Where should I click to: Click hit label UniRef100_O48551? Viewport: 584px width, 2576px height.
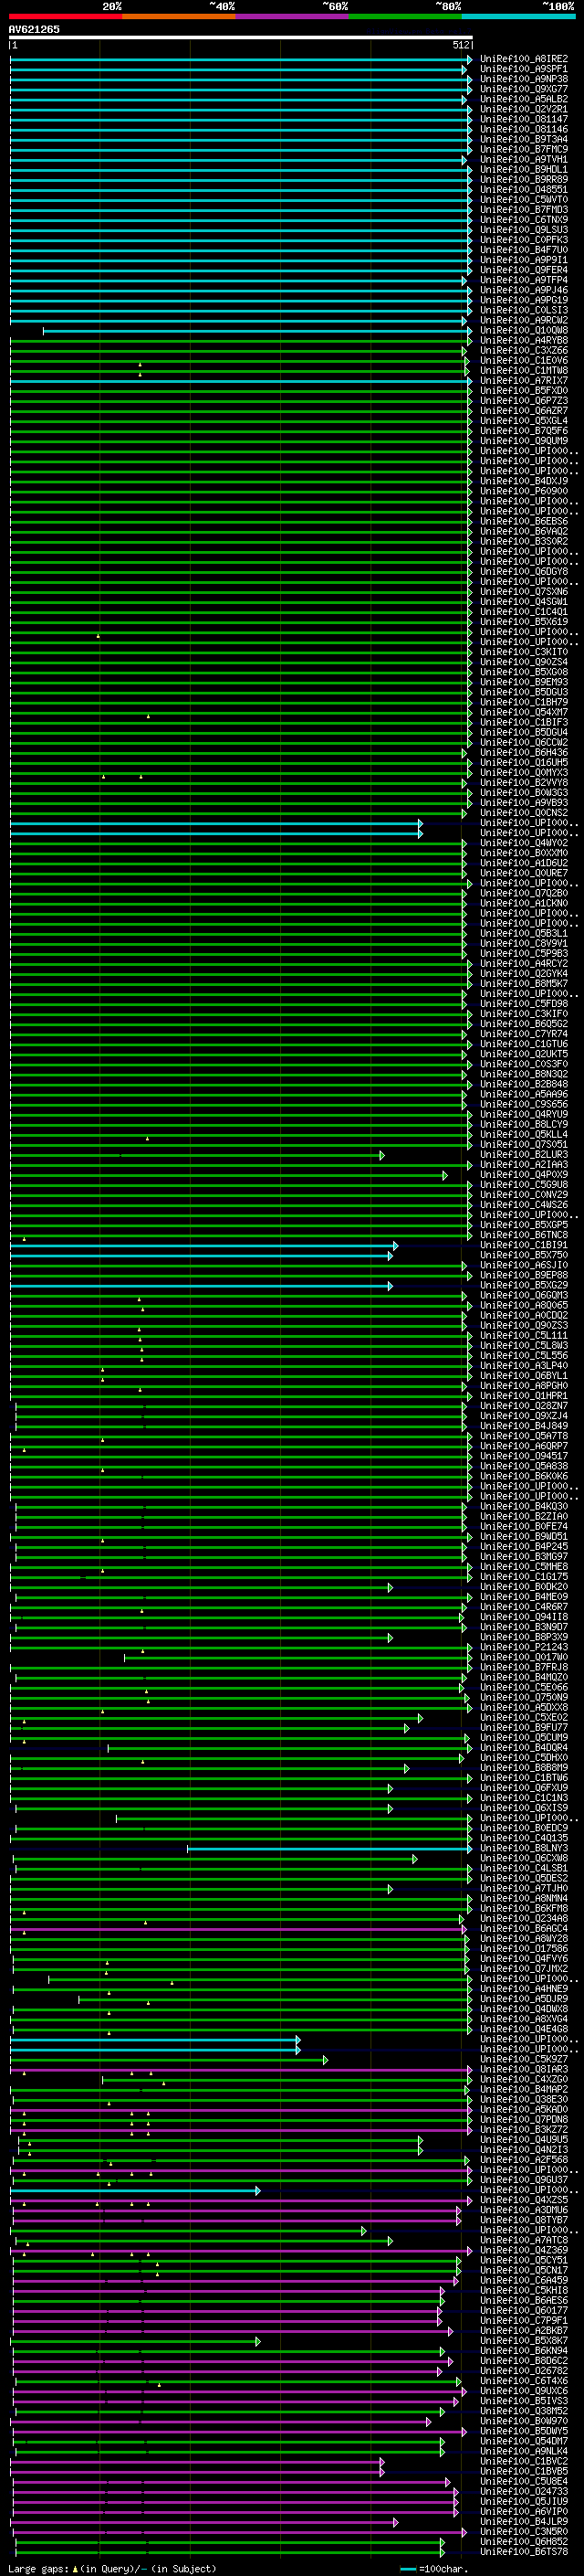[524, 189]
